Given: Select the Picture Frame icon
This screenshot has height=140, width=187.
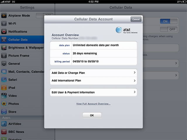Looking at the screenshot, I should pos(4,56).
